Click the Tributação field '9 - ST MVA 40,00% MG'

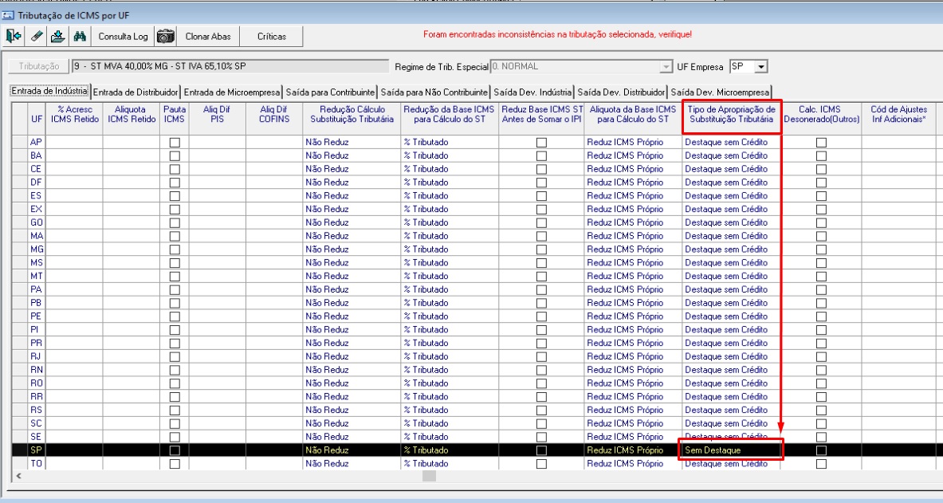[230, 66]
